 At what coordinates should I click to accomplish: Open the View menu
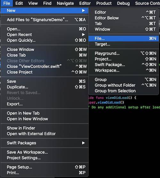point(33,3)
